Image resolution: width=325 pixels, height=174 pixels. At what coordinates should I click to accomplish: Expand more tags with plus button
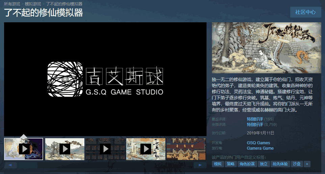307,164
